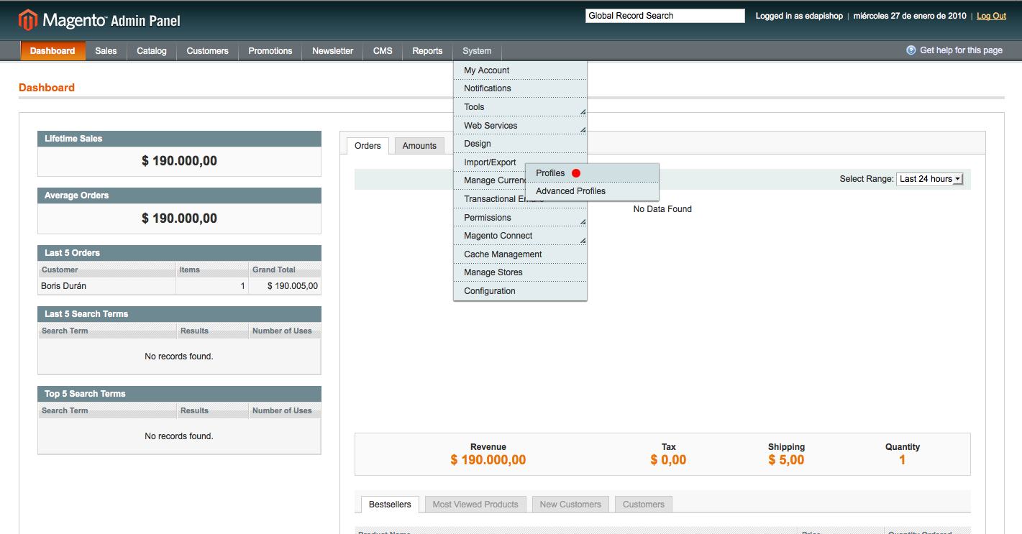
Task: Choose Notifications from System menu
Action: [520, 88]
